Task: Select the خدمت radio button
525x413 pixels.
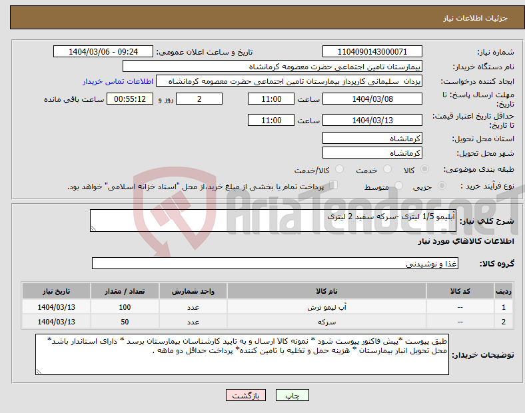Action: [x=387, y=169]
